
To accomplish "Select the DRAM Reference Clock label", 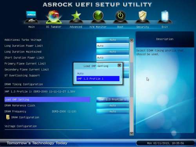I will pos(20,105).
